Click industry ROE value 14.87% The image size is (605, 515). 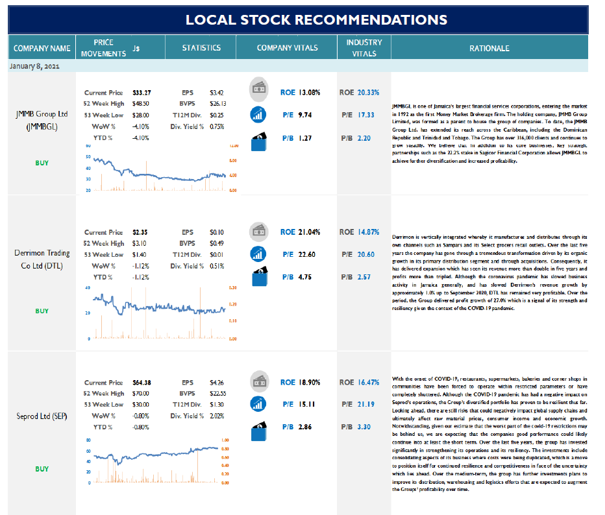coord(368,232)
